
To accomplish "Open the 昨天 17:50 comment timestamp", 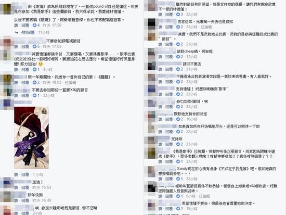I will click(x=52, y=25).
